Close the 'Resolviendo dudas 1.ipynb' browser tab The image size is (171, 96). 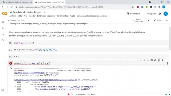coord(63,2)
